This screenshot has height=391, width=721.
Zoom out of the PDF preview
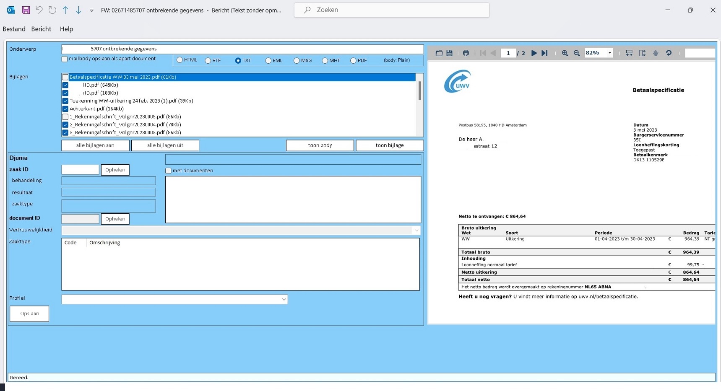point(577,53)
